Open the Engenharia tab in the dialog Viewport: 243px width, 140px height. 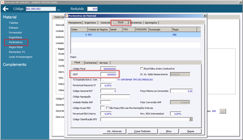(x=90, y=22)
